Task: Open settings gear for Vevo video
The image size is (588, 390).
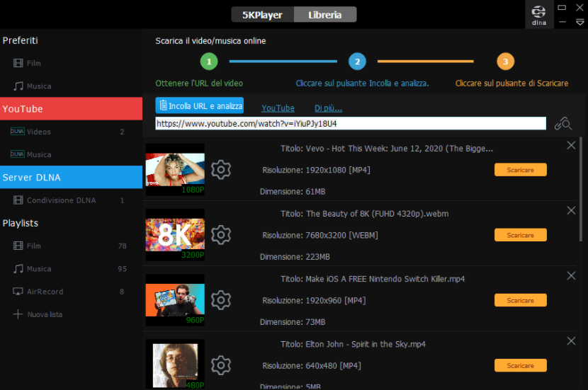Action: (221, 170)
